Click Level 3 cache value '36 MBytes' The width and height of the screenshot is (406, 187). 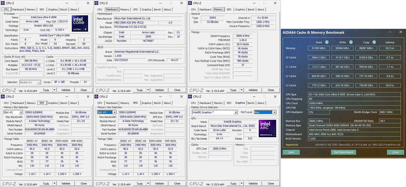click(x=73, y=73)
